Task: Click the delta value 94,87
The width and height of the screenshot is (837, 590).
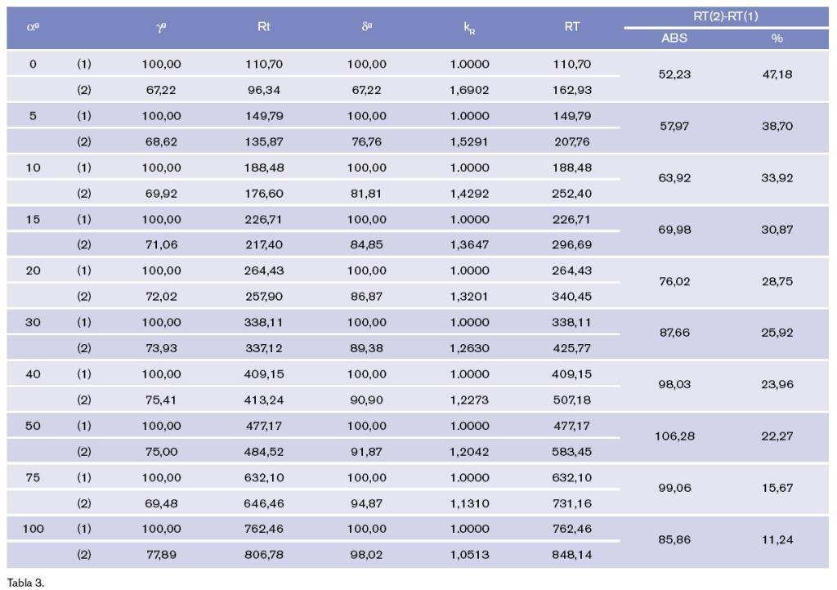Action: coord(367,503)
